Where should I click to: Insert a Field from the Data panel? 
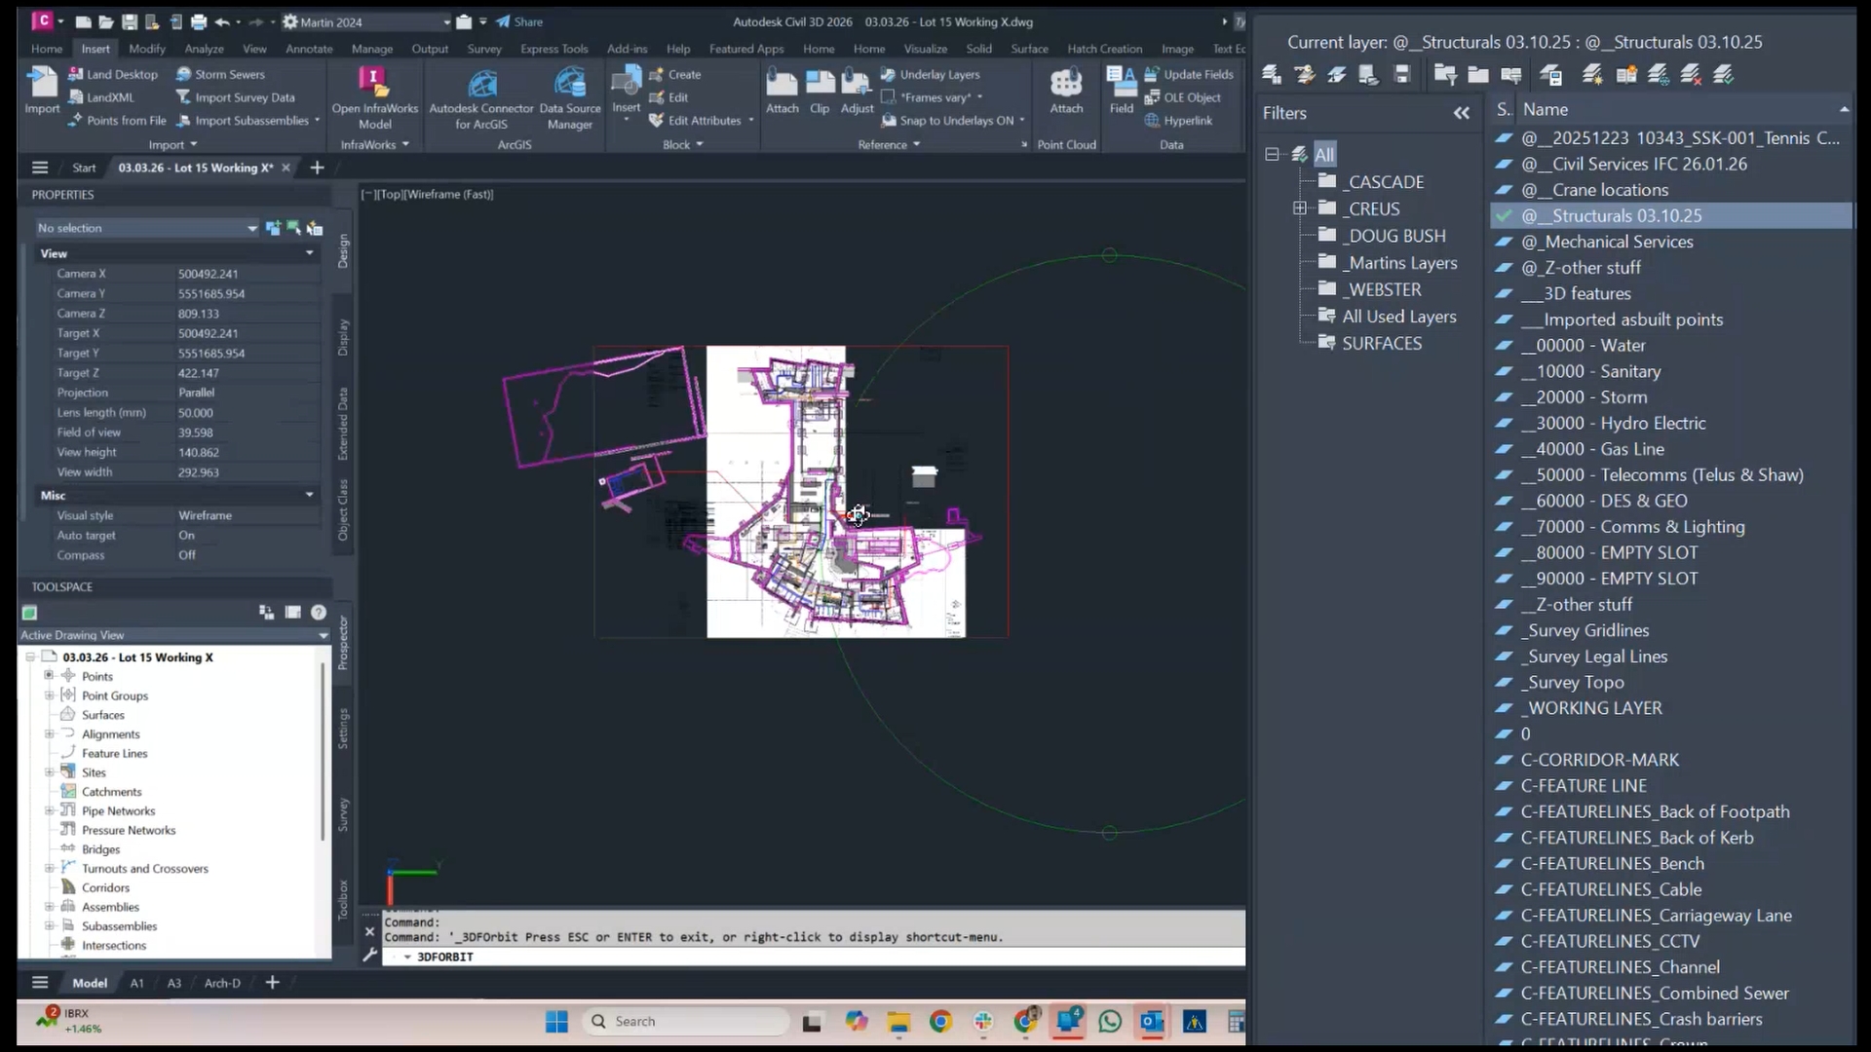(1121, 90)
